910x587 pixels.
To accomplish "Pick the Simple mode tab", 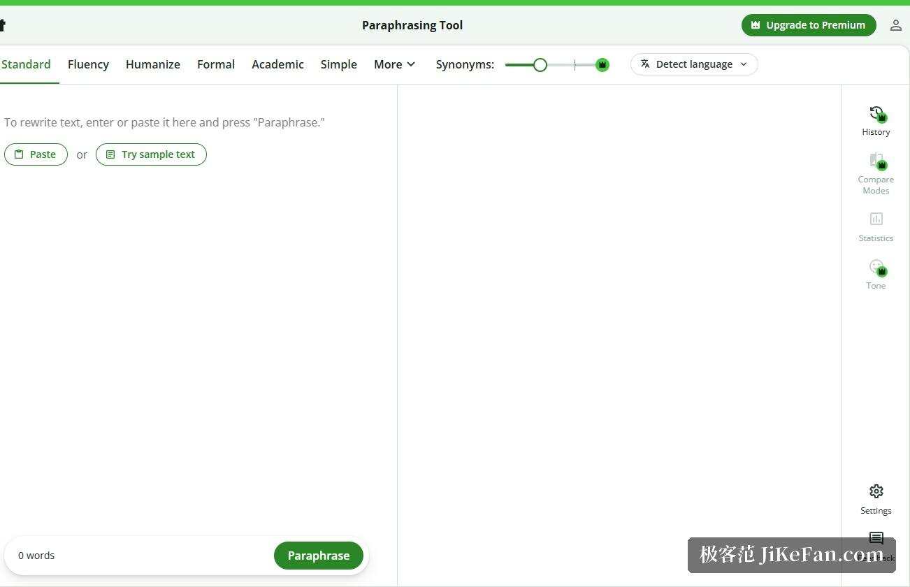I will point(339,64).
